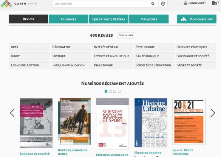Select second carousel page indicator
This screenshot has width=221, height=157.
(110, 91)
